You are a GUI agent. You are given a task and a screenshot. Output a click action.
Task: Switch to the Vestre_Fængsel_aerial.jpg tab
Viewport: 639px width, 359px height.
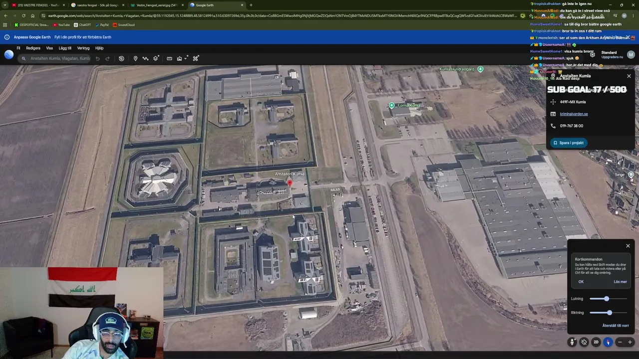coord(157,5)
